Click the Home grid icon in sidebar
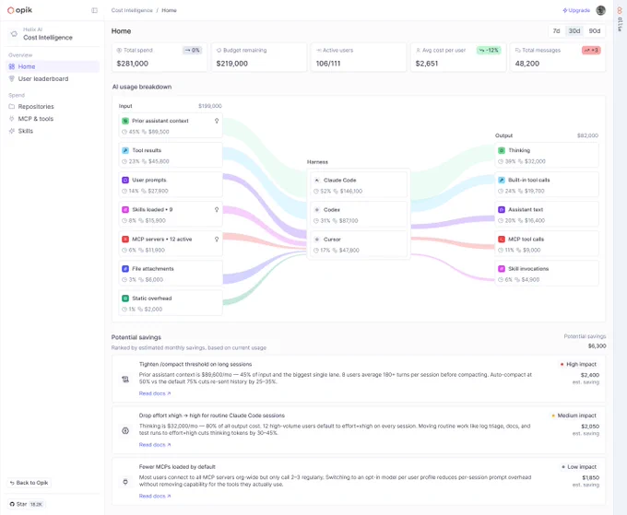This screenshot has width=627, height=515. pyautogui.click(x=12, y=66)
